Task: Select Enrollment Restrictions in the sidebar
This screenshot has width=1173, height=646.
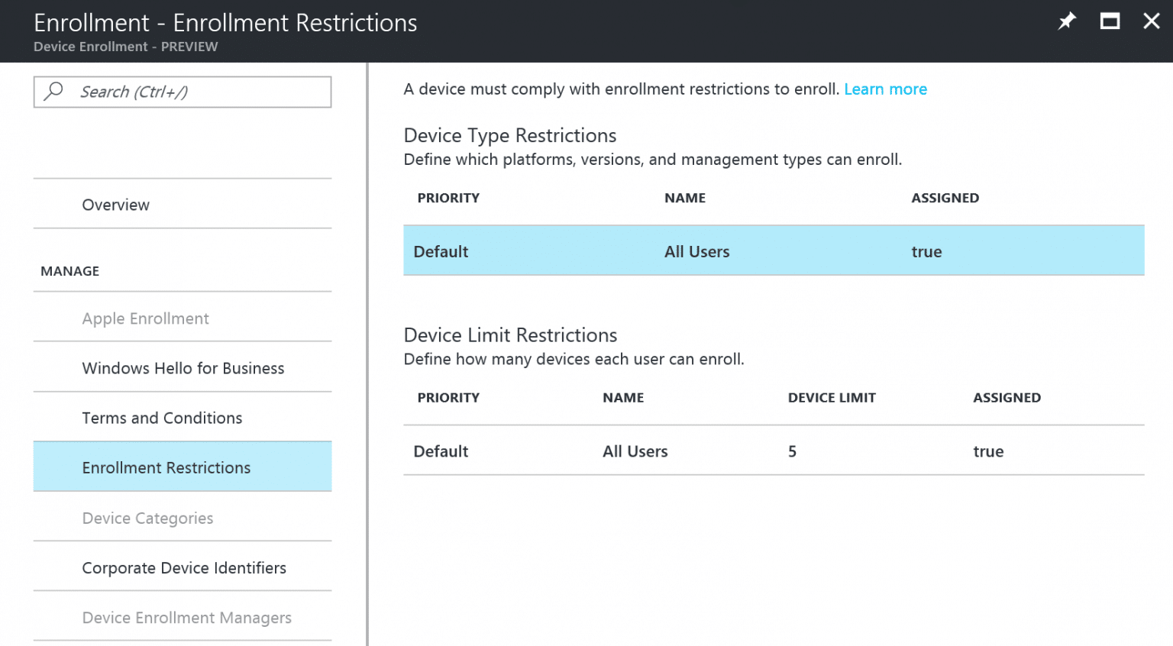Action: 166,467
